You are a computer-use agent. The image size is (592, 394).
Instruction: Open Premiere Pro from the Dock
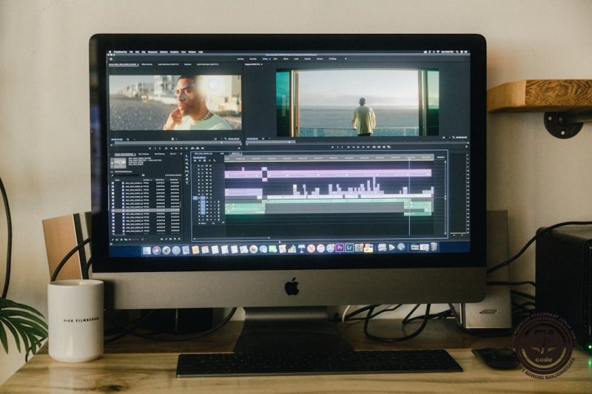[340, 248]
